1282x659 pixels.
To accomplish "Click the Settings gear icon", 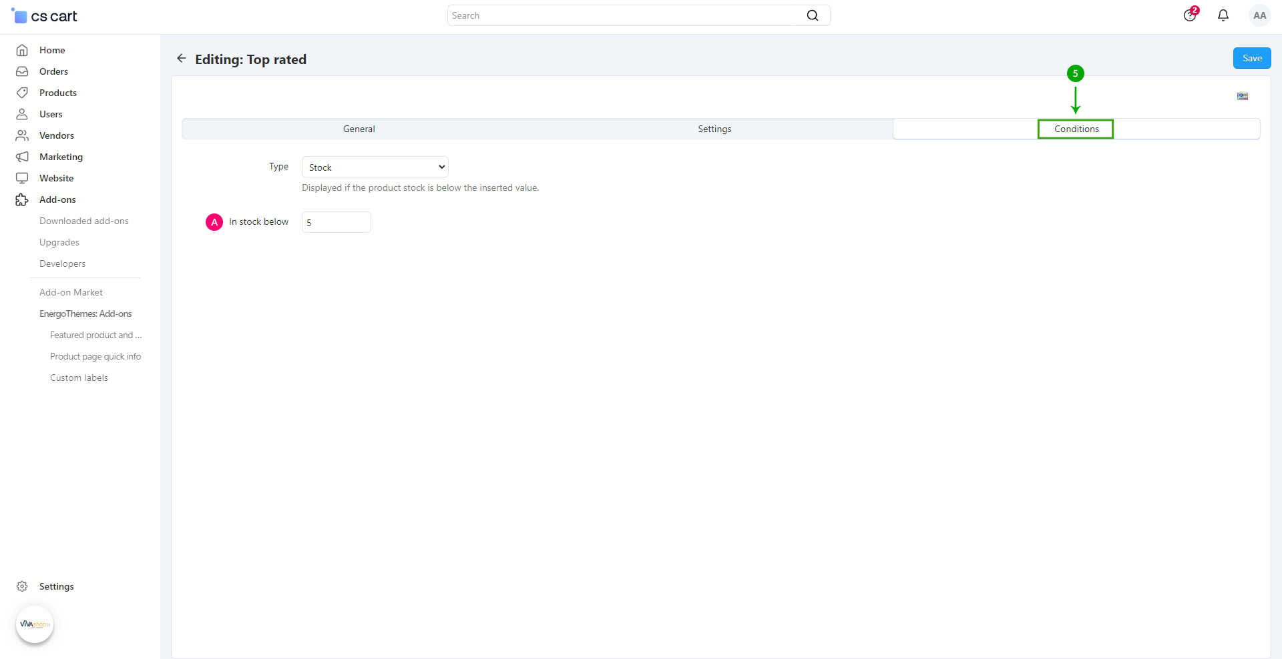I will pyautogui.click(x=22, y=586).
